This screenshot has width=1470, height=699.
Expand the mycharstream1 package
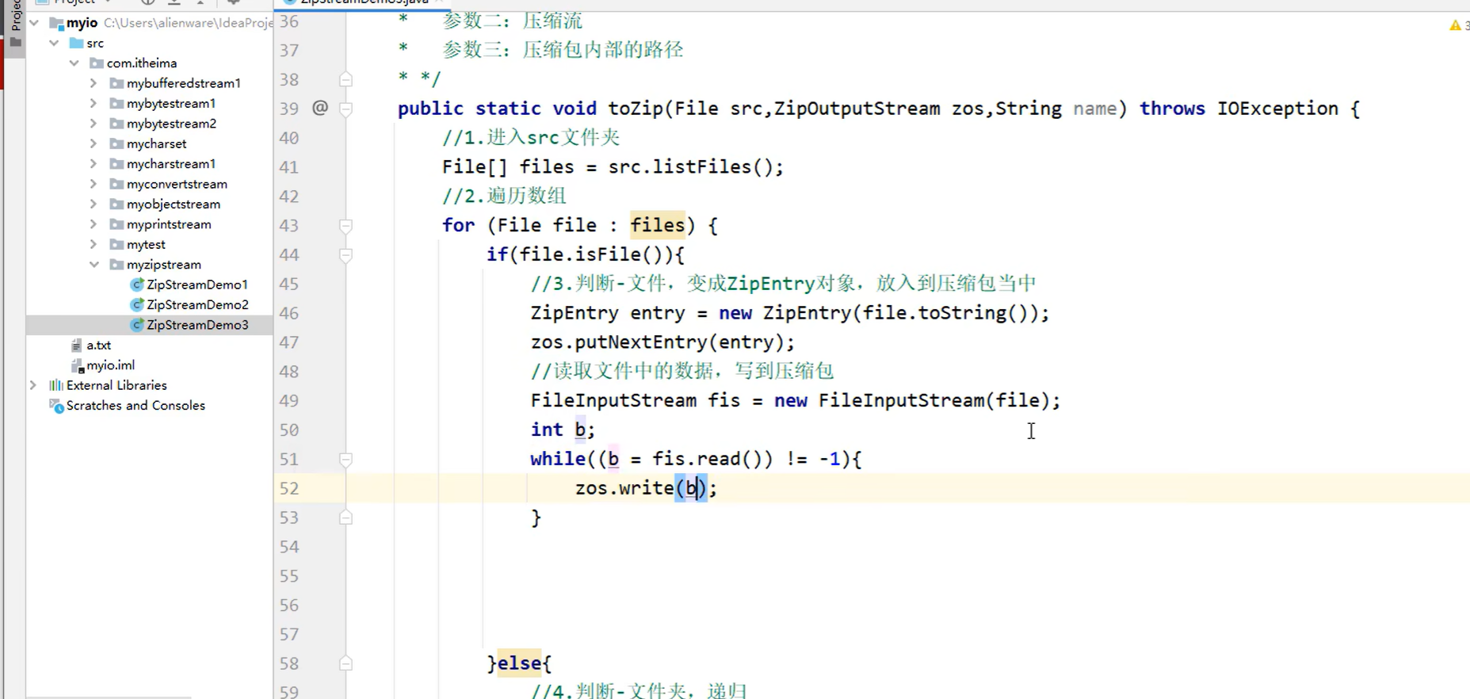(94, 164)
